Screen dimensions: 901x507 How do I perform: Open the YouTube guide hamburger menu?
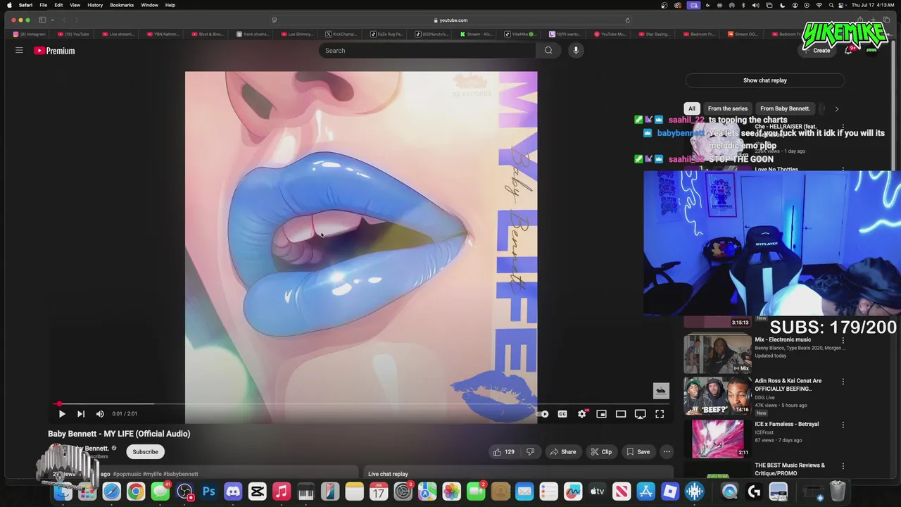[x=19, y=51]
